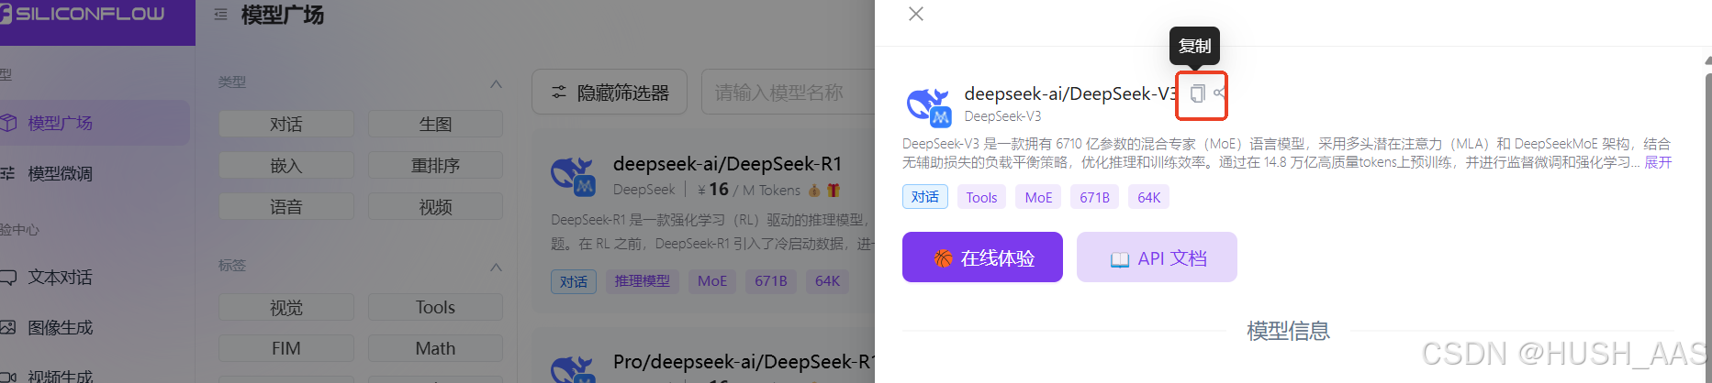Collapse the 类型 filter section
The width and height of the screenshot is (1712, 383).
[x=496, y=83]
